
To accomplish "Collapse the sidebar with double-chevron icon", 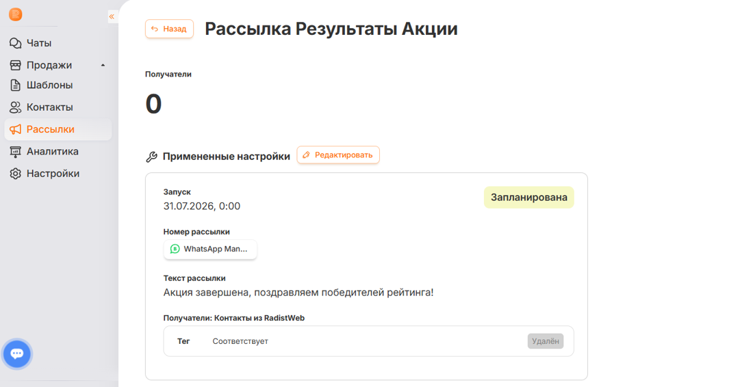I will (x=112, y=17).
